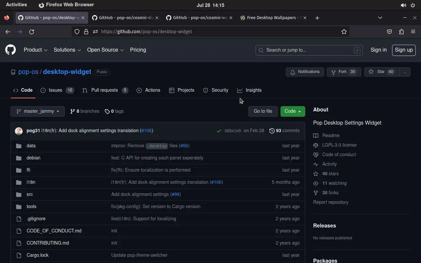
Task: Click the Sign in link
Action: [x=379, y=50]
